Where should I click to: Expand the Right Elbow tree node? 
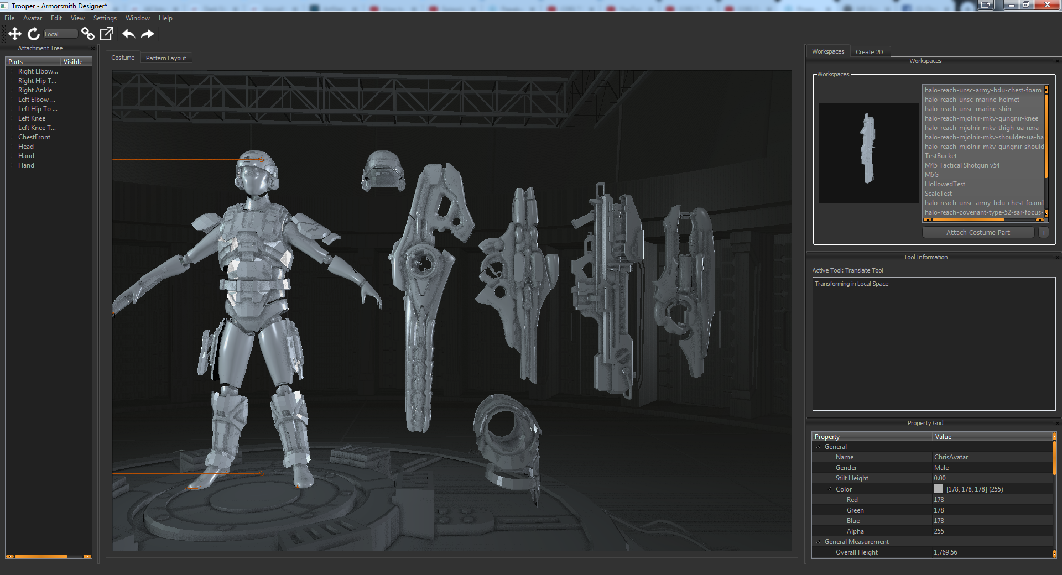pos(12,71)
